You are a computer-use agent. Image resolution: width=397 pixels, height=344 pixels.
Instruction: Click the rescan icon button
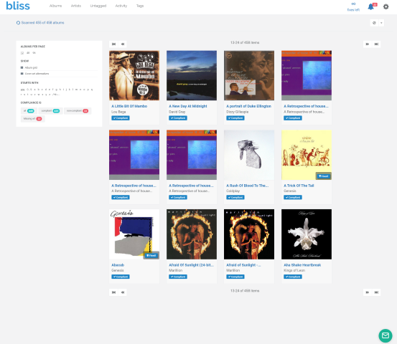[374, 23]
